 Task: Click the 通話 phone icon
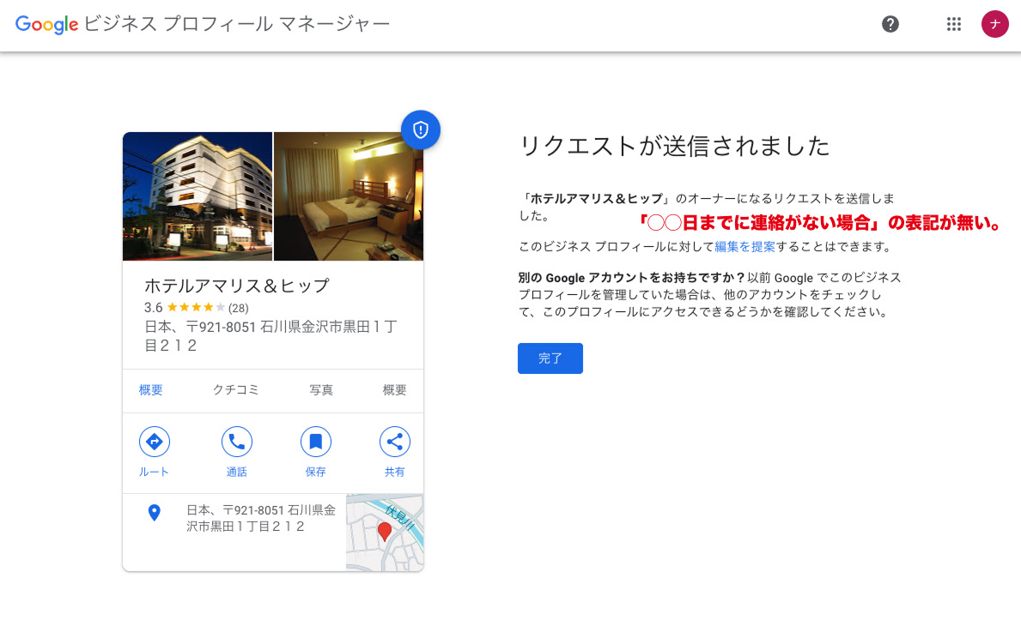[236, 442]
